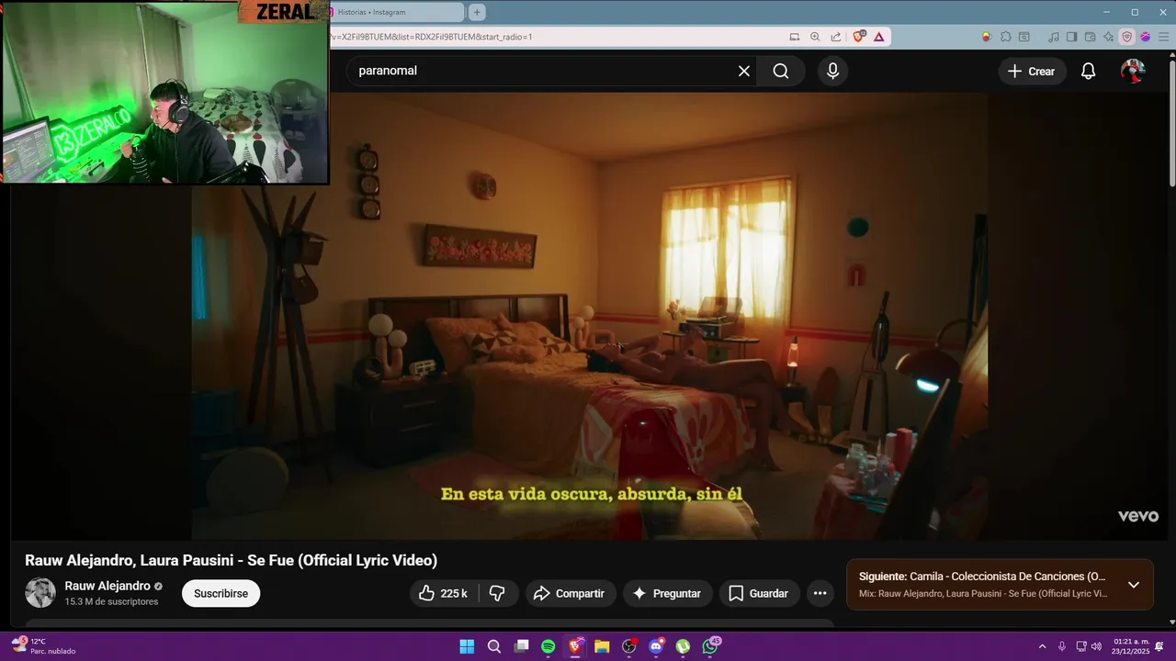
Task: Expand the Siguiente playlist panel chevron
Action: [1133, 585]
